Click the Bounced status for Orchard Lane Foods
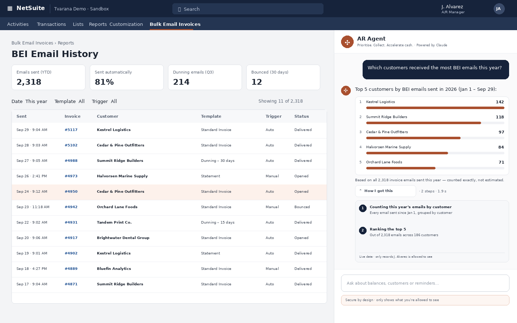The width and height of the screenshot is (517, 323). [302, 207]
